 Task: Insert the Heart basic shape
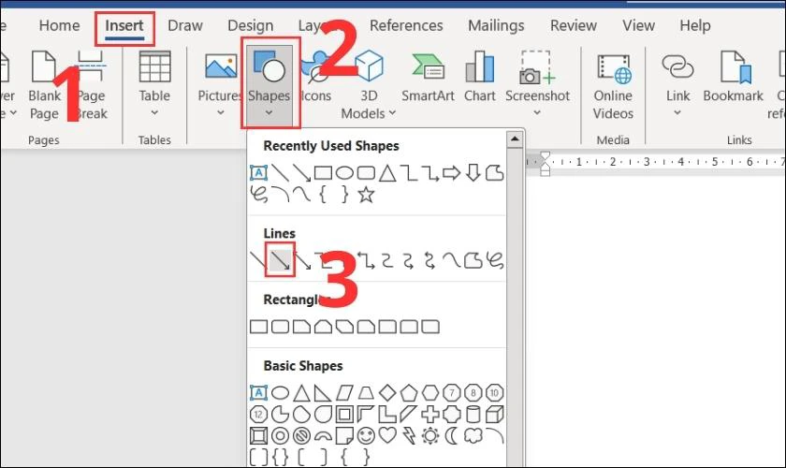387,435
